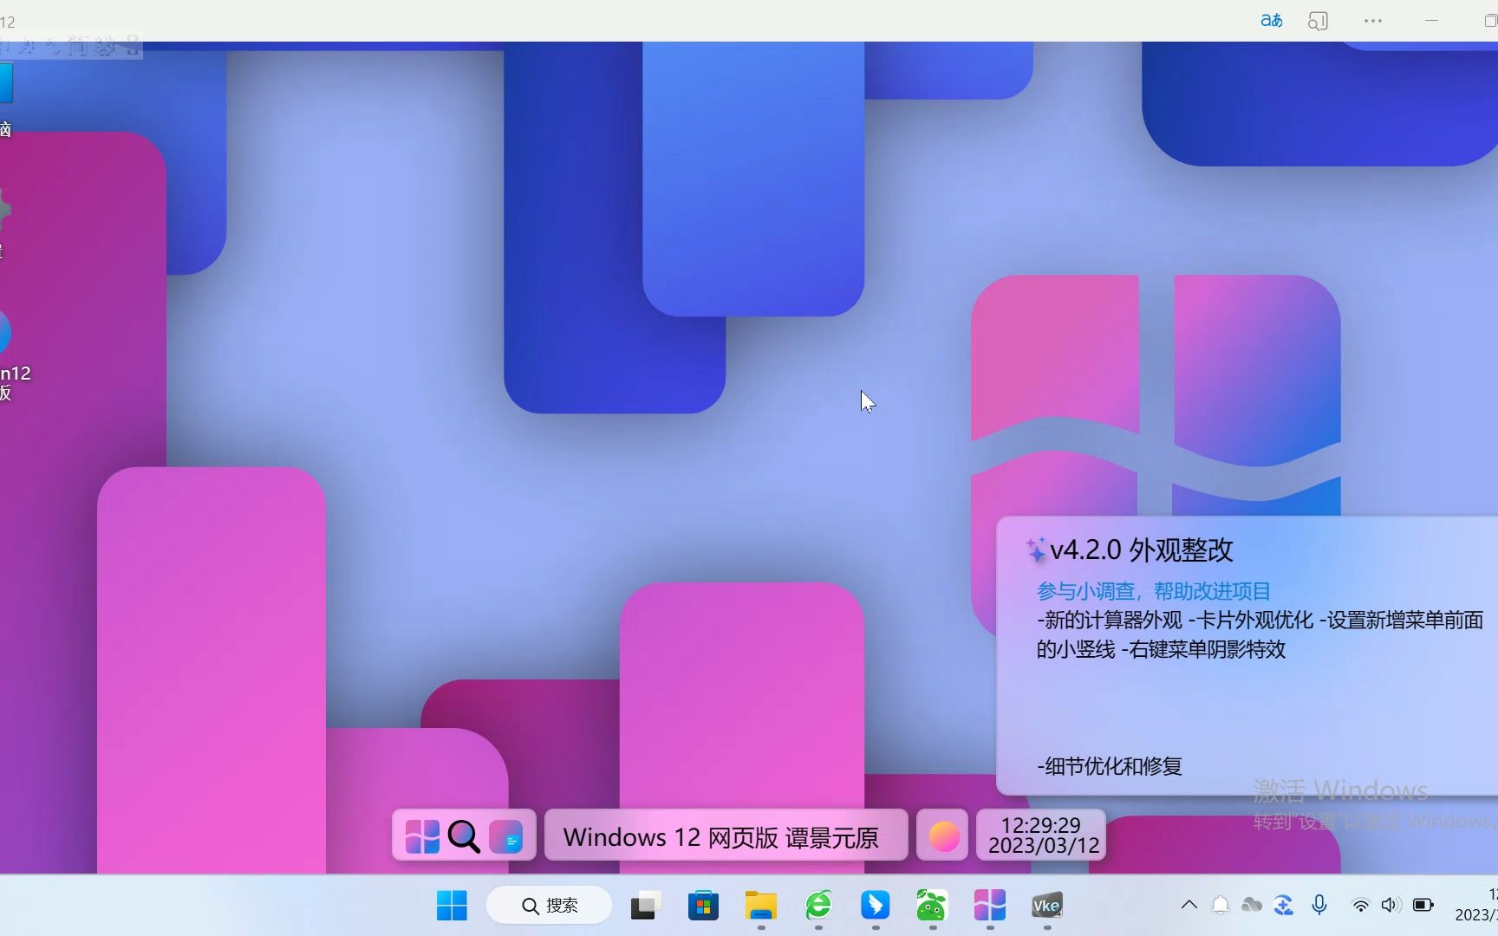Expand the hidden system tray icons
The height and width of the screenshot is (936, 1498).
point(1189,905)
